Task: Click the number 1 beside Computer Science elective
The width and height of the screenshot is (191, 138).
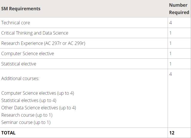Action: tap(170, 54)
